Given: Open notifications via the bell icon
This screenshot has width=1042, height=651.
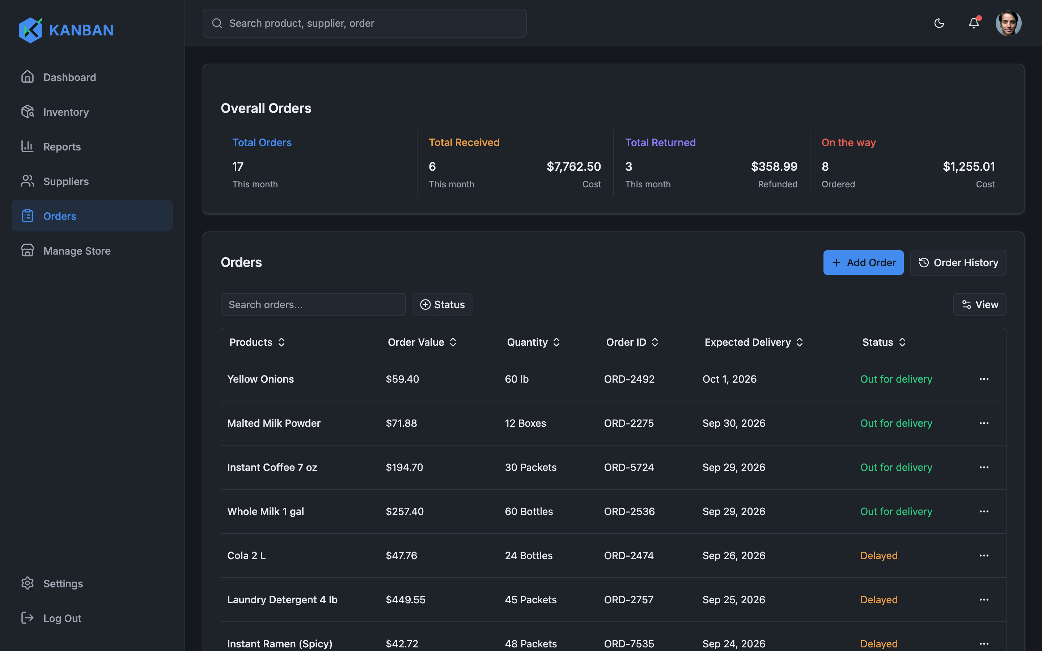Looking at the screenshot, I should 974,23.
